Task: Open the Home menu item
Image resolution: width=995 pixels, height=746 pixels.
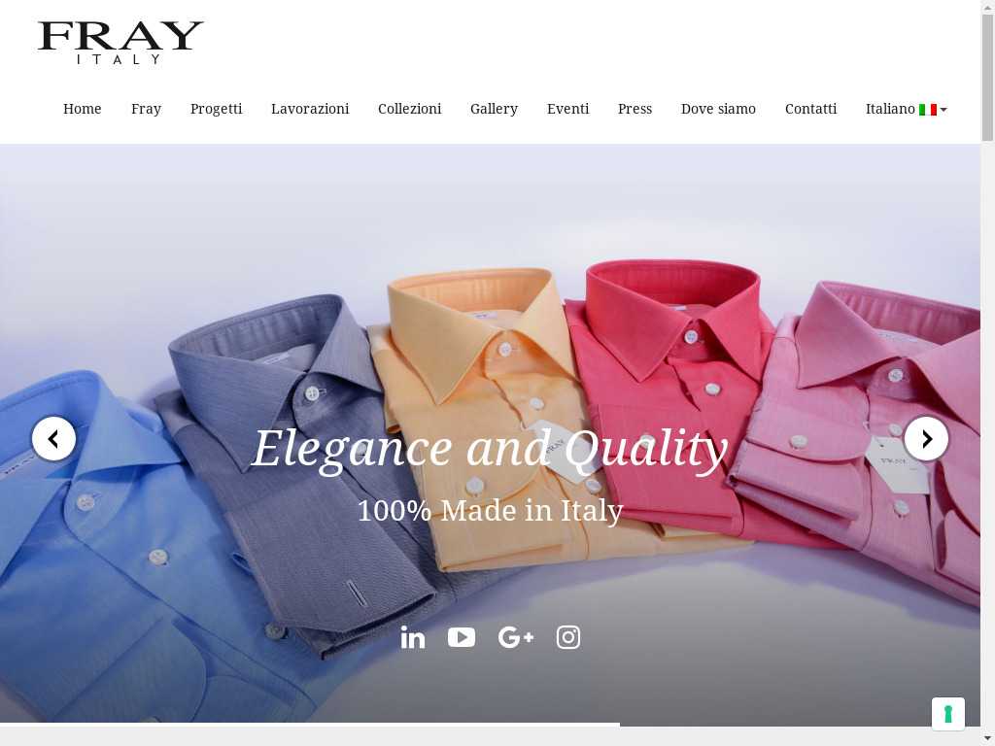Action: [x=83, y=109]
